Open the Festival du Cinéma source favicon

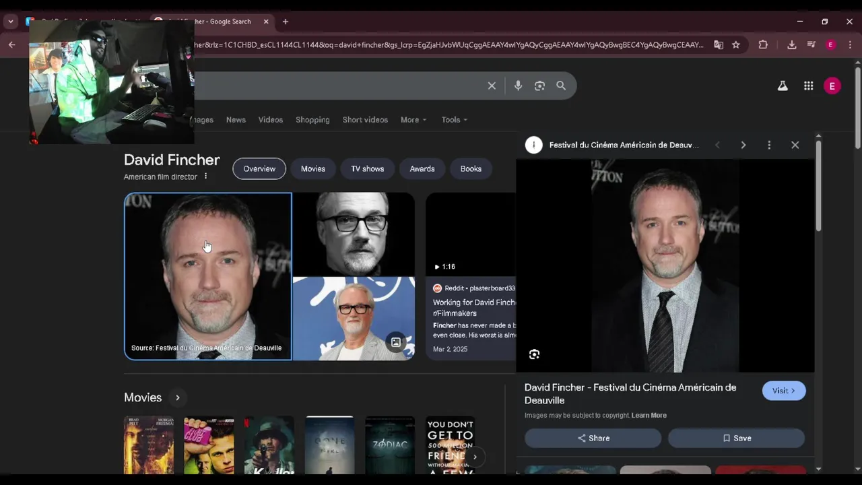pos(534,145)
